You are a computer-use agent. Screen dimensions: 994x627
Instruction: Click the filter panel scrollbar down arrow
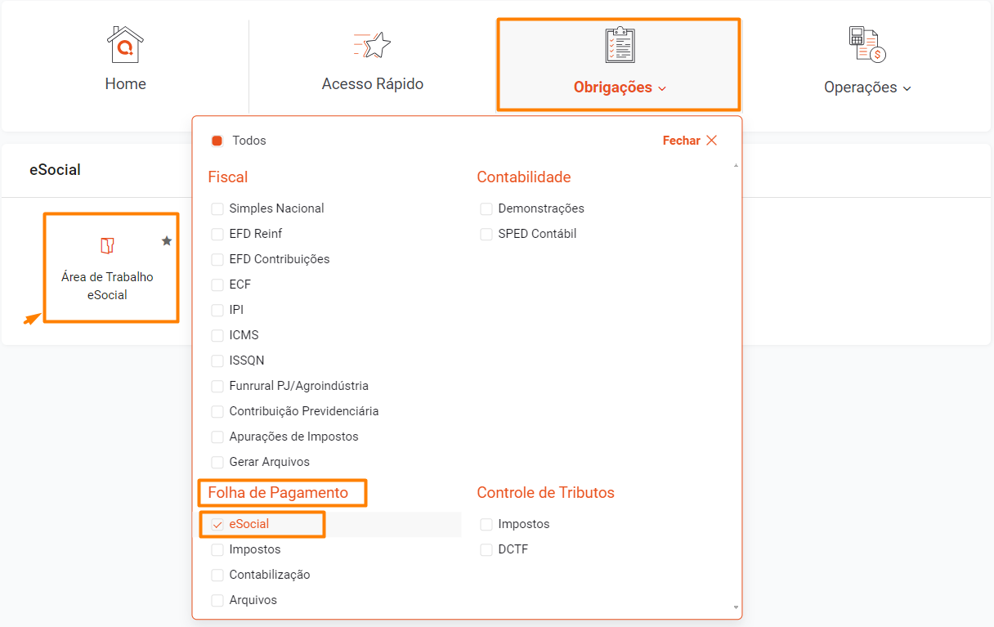click(736, 607)
